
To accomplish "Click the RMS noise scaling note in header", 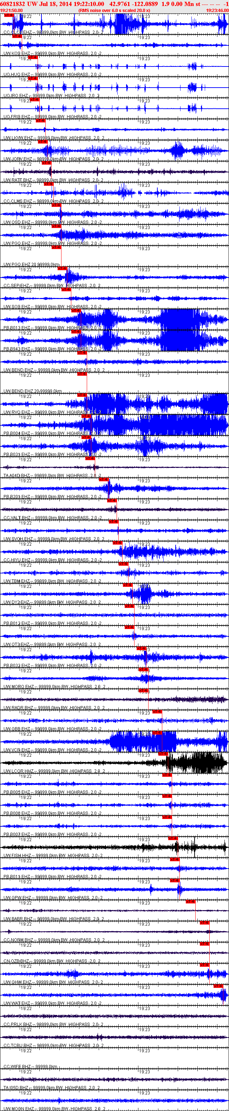I will point(114,10).
